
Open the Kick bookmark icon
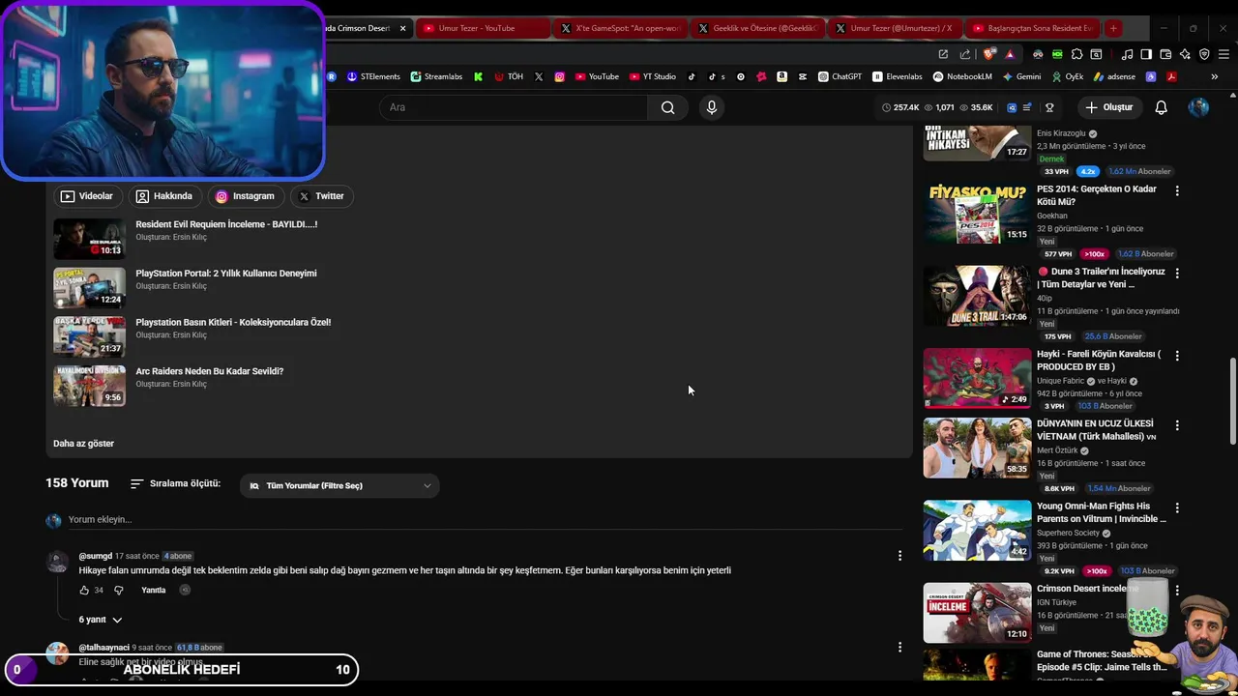(478, 76)
